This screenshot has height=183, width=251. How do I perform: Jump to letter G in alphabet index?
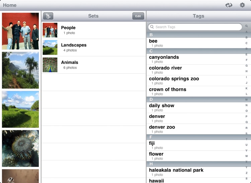[x=247, y=66]
